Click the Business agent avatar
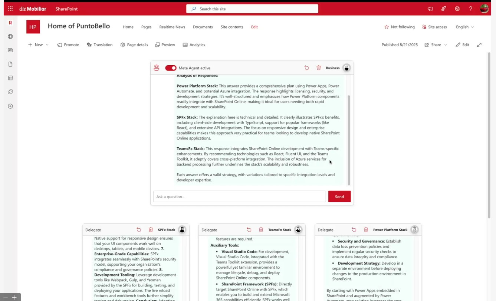Viewport: 496px width, 301px height. coord(346,68)
